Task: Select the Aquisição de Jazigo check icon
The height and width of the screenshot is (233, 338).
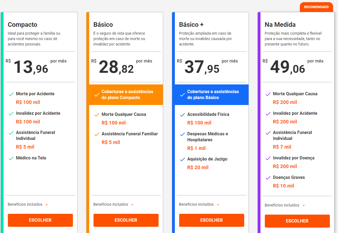Action: pyautogui.click(x=182, y=159)
